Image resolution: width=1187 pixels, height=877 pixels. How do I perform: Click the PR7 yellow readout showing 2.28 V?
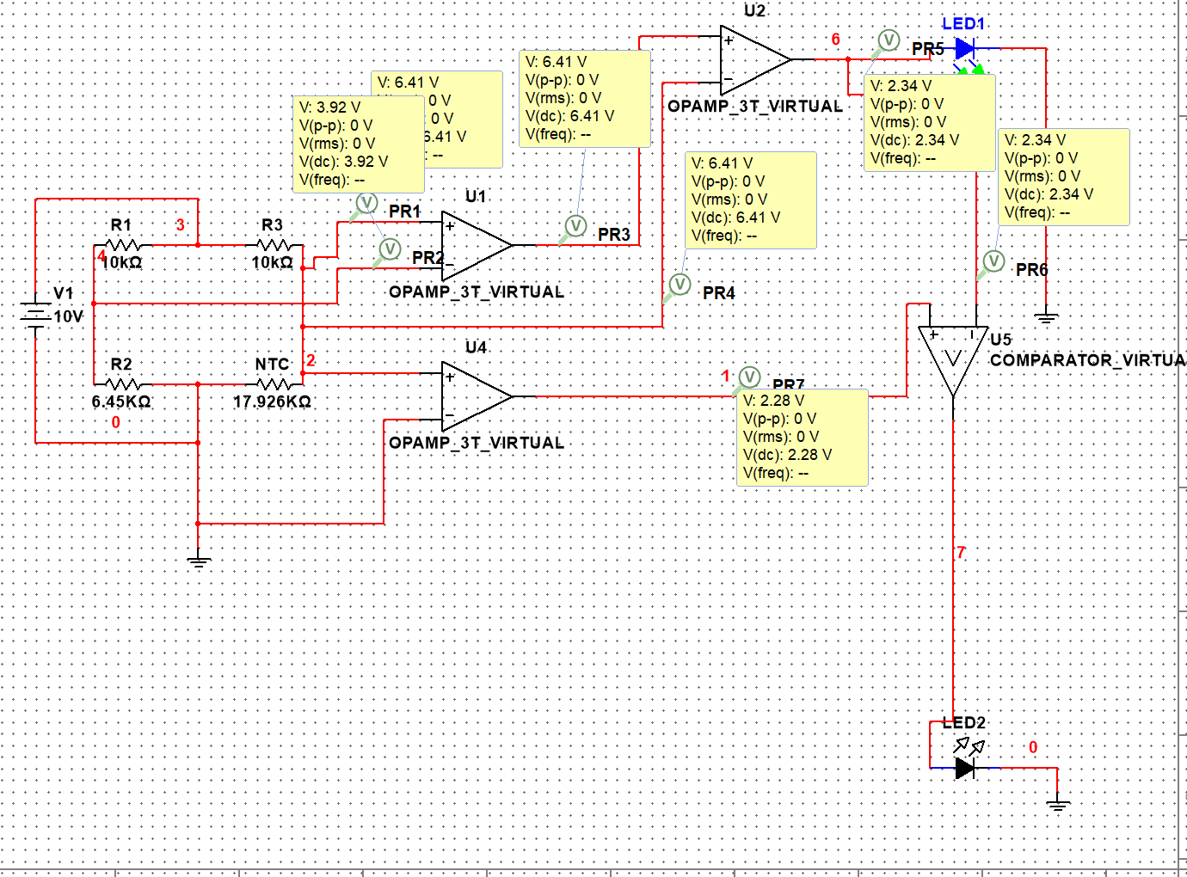click(802, 437)
